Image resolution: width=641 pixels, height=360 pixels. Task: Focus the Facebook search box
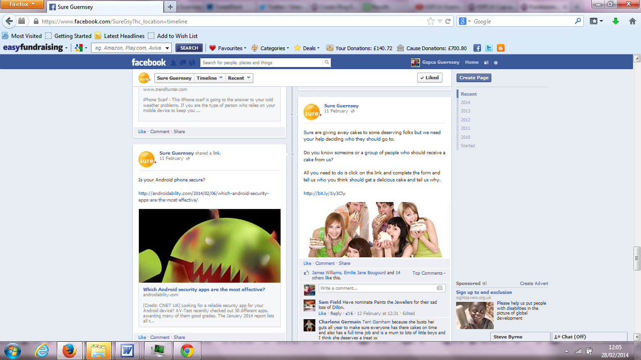point(261,62)
